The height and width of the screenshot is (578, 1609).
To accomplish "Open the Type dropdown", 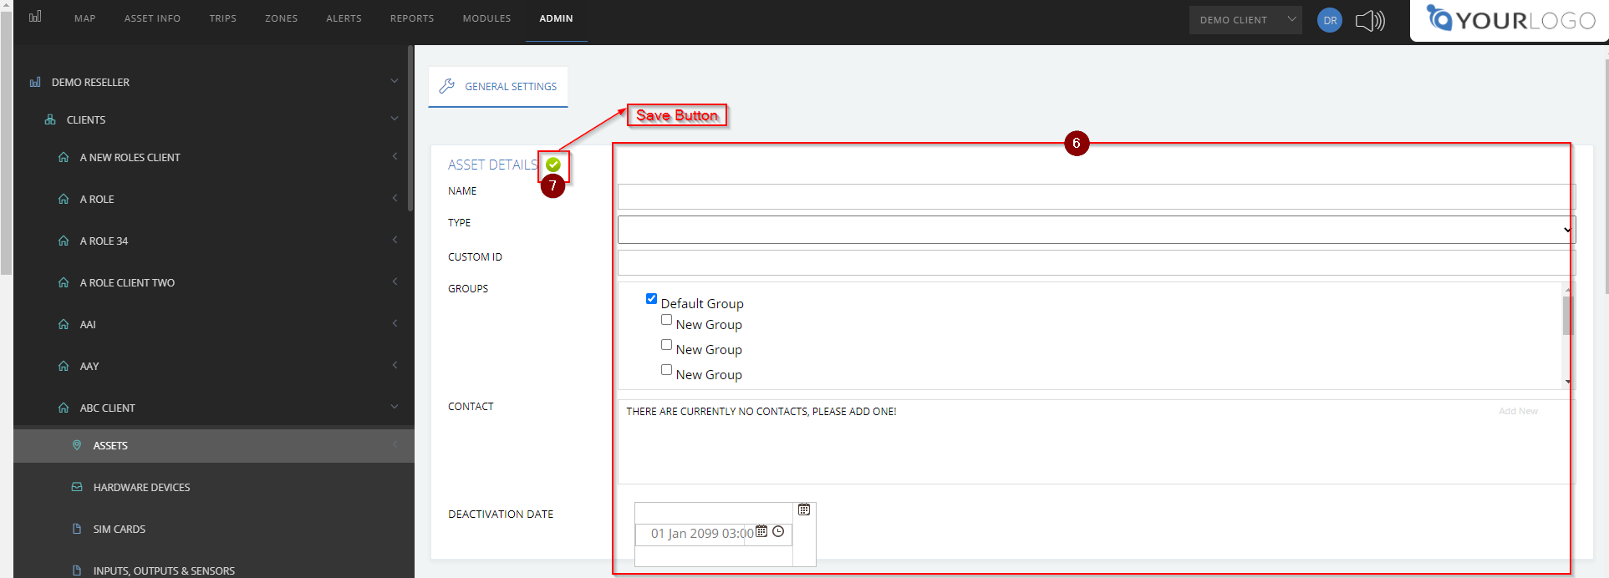I will coord(1097,230).
